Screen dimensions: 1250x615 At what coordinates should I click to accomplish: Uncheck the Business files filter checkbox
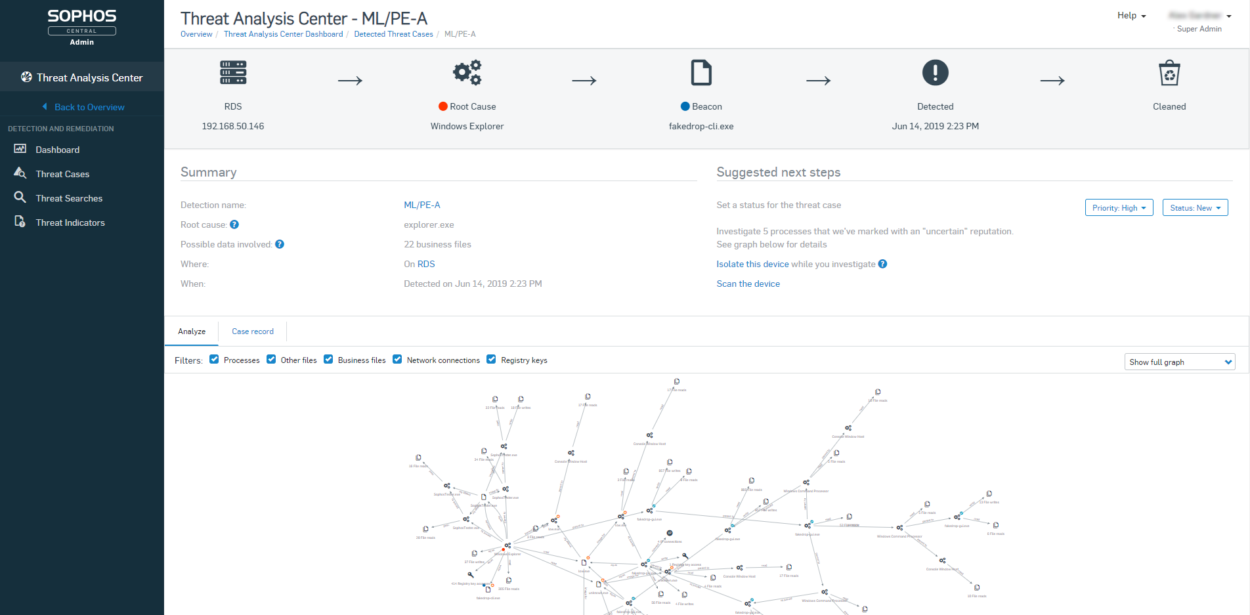click(x=328, y=359)
